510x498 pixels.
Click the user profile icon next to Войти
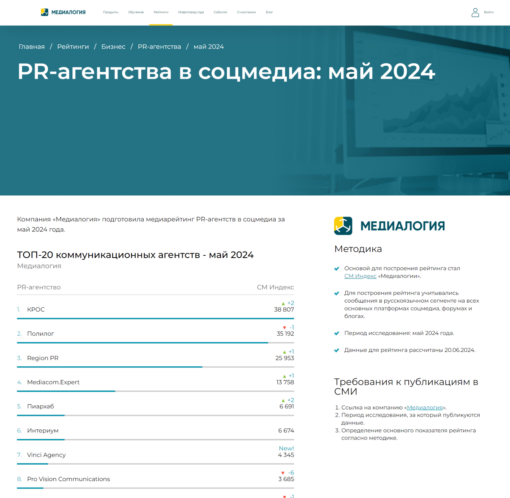tap(475, 12)
